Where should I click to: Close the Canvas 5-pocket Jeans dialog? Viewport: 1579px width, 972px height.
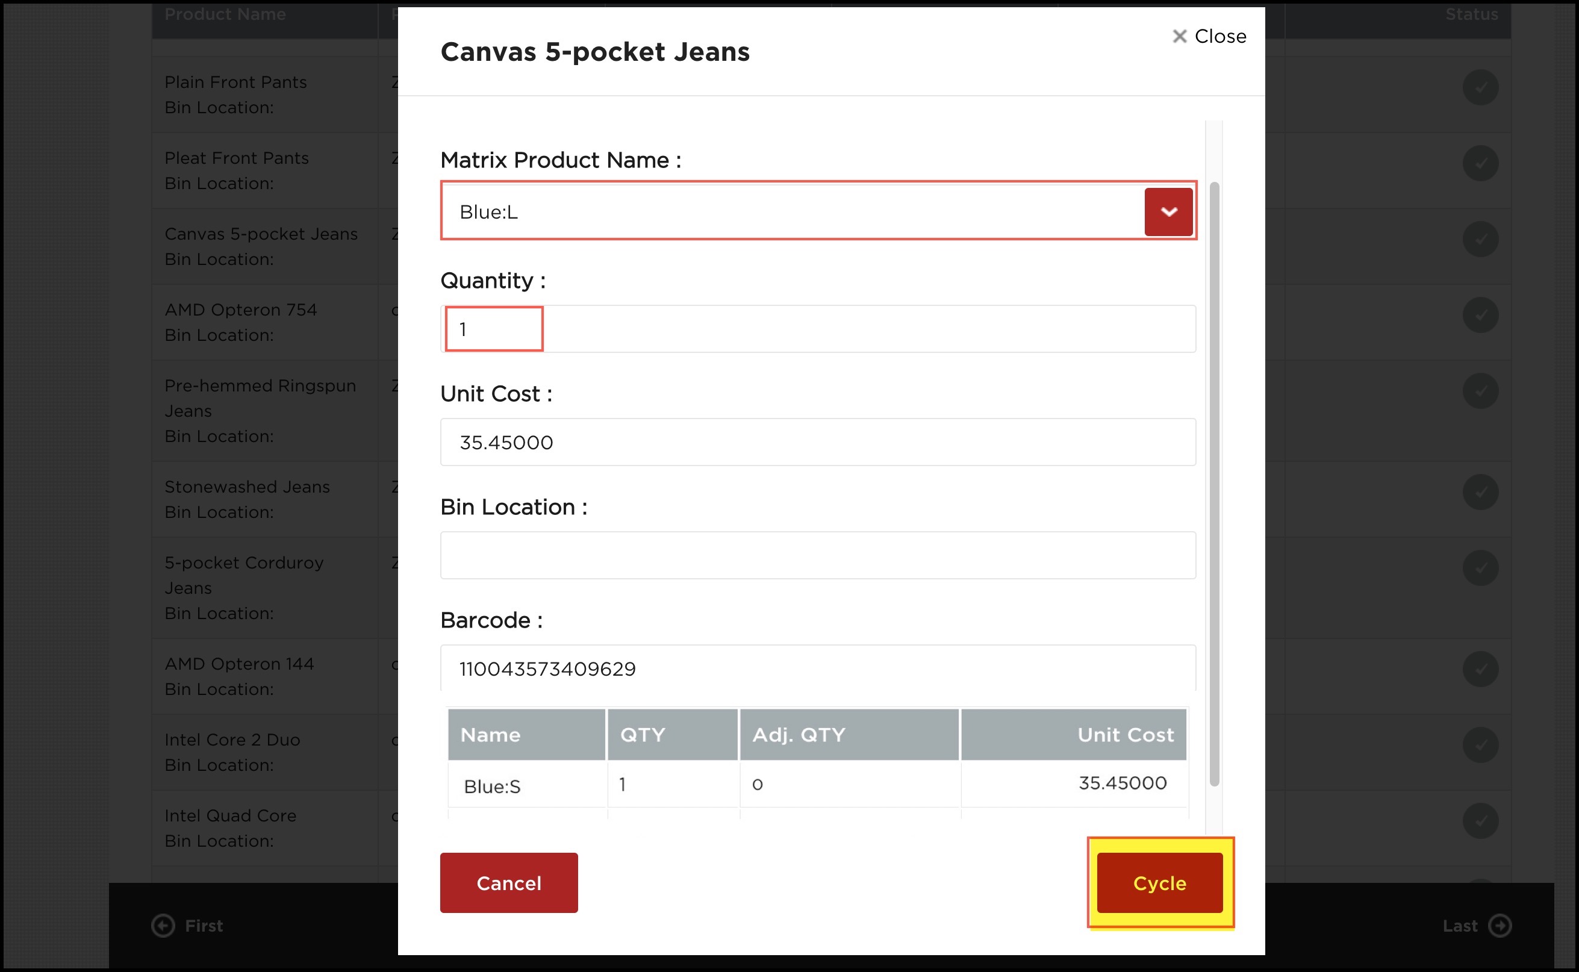(1208, 37)
